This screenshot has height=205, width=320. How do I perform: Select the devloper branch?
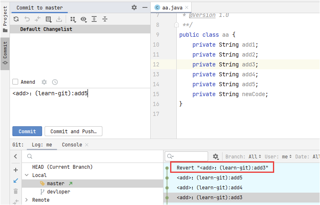pos(58,192)
